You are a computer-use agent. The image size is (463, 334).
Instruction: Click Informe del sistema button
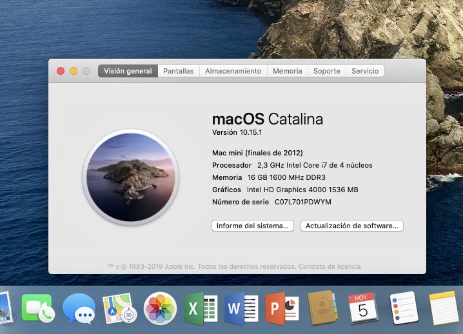(x=253, y=226)
